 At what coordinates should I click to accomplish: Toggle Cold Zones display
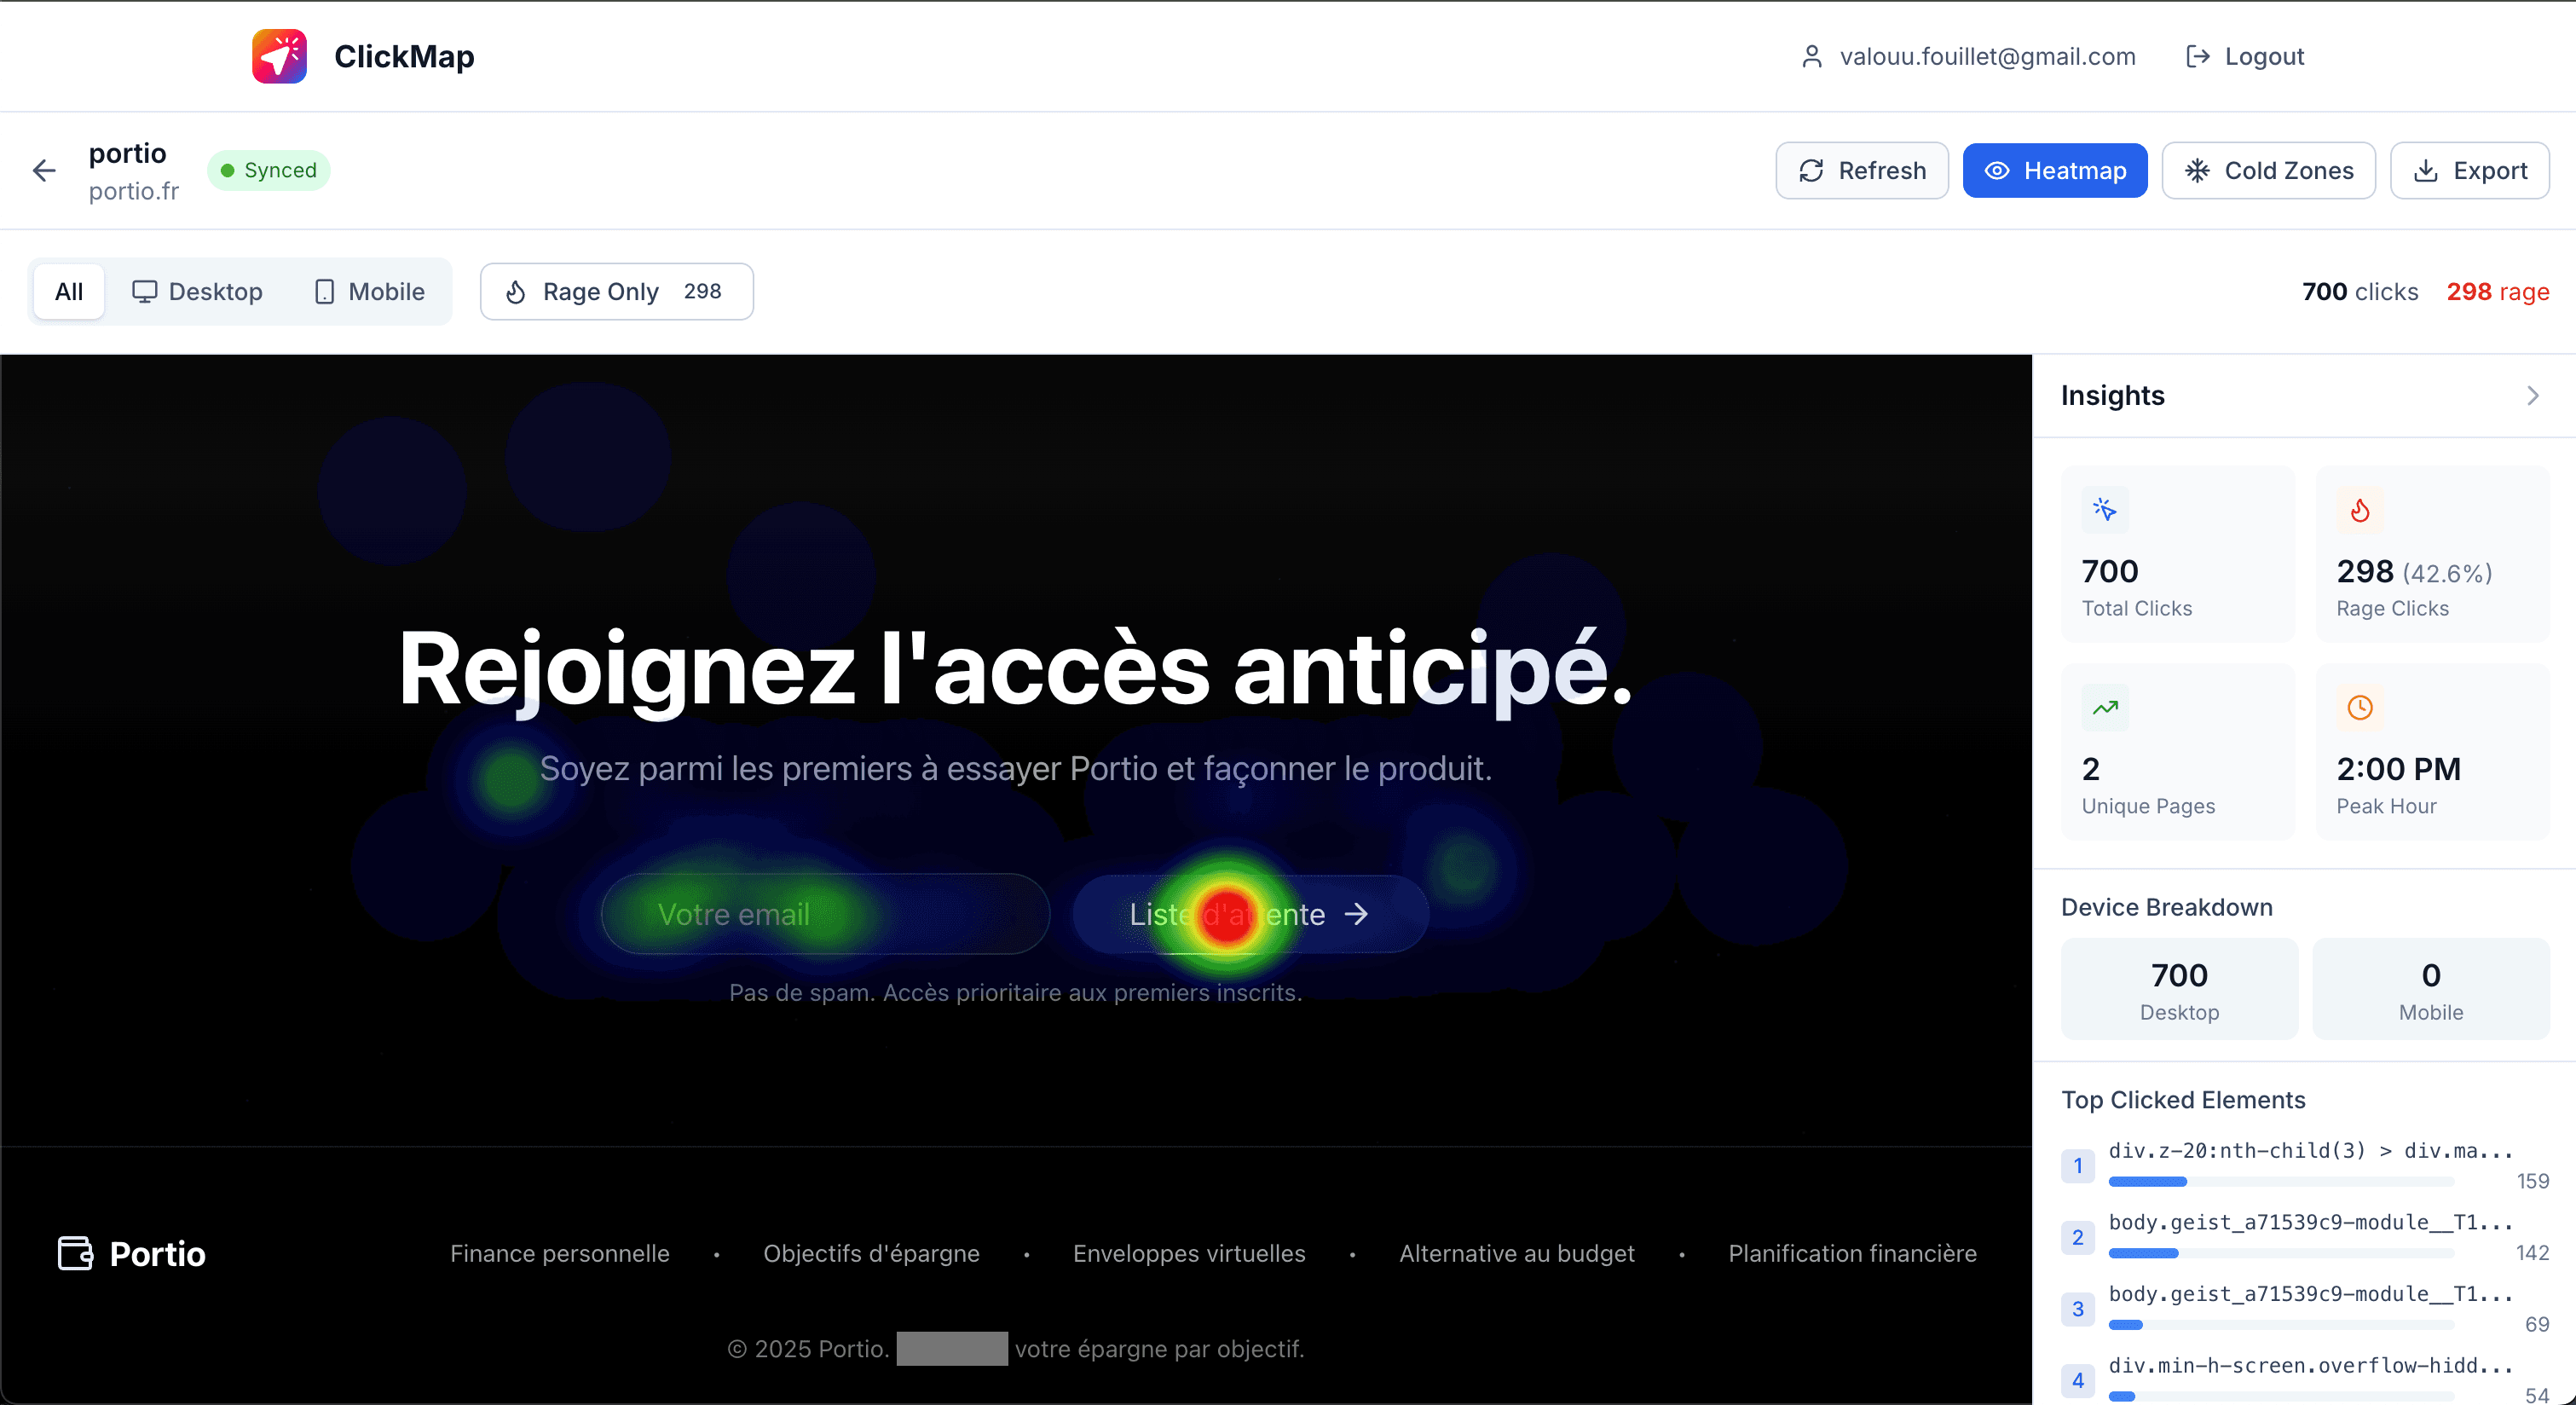click(2268, 171)
